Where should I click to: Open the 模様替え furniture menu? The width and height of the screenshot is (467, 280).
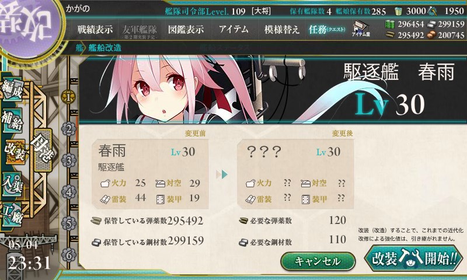[281, 29]
